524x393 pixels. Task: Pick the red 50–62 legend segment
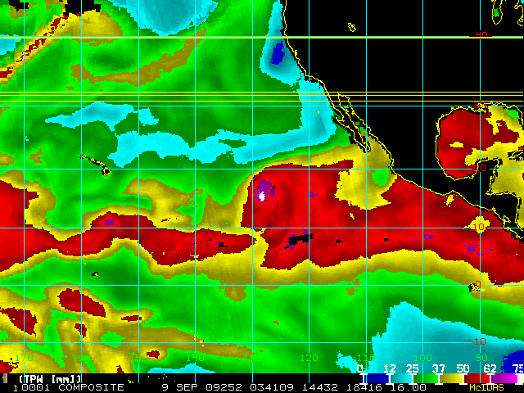click(x=477, y=378)
